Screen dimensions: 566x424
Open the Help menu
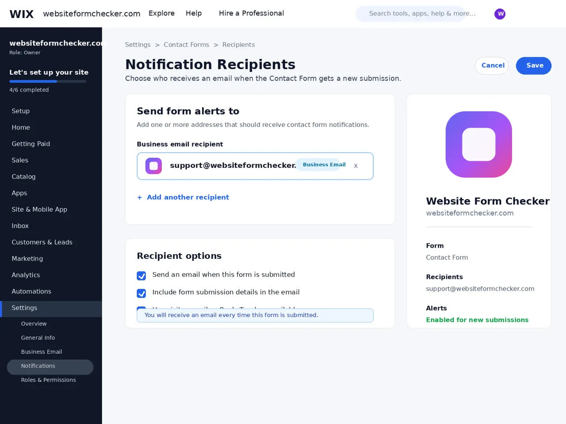(x=194, y=13)
